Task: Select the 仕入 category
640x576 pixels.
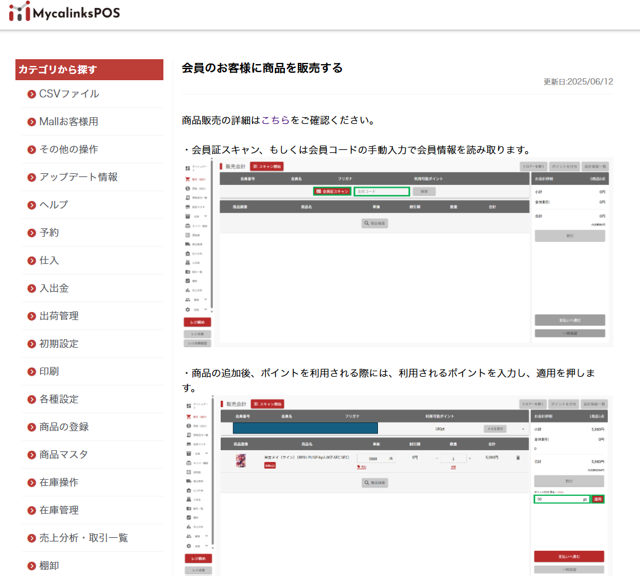Action: pos(49,261)
